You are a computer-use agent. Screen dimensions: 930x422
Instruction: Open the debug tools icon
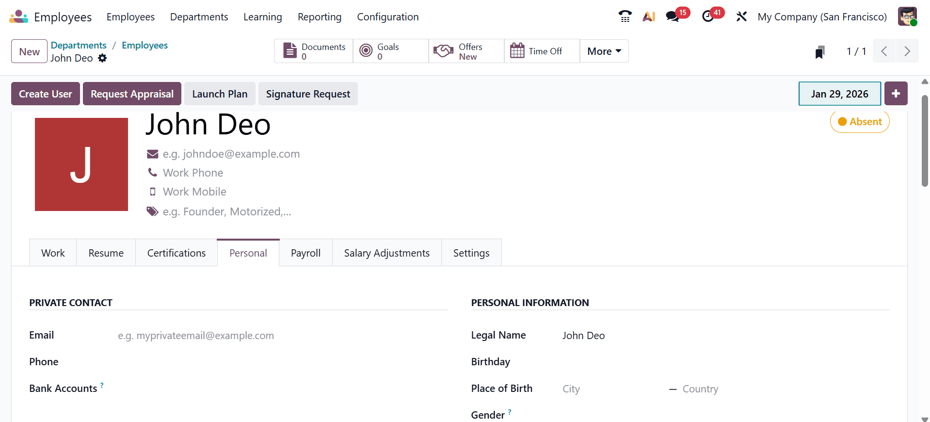point(741,16)
